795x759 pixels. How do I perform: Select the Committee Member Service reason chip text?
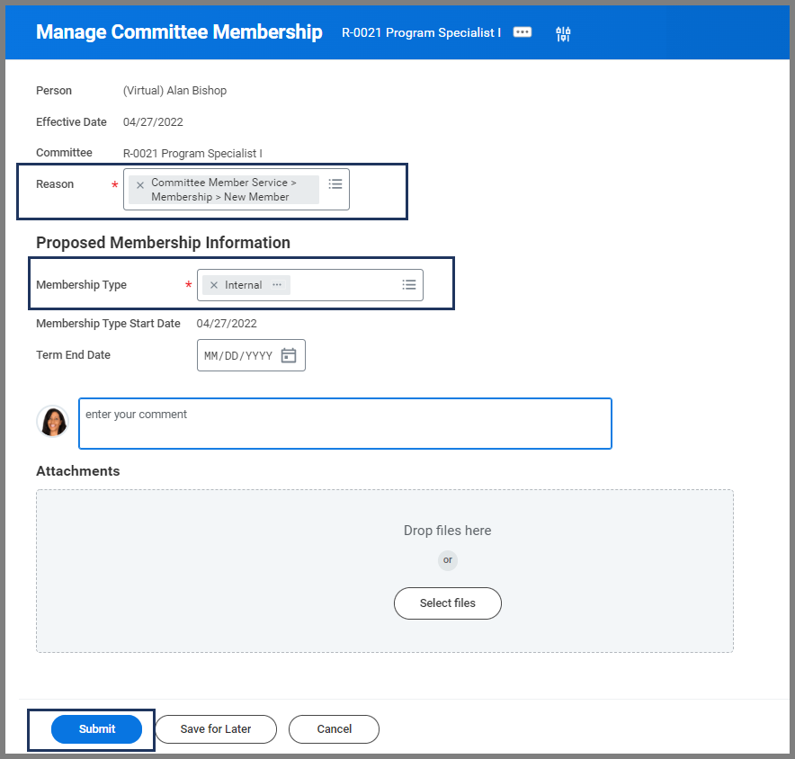point(223,190)
